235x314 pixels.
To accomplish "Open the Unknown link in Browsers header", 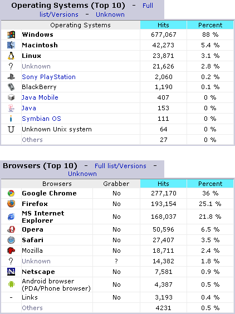I will 82,174.
